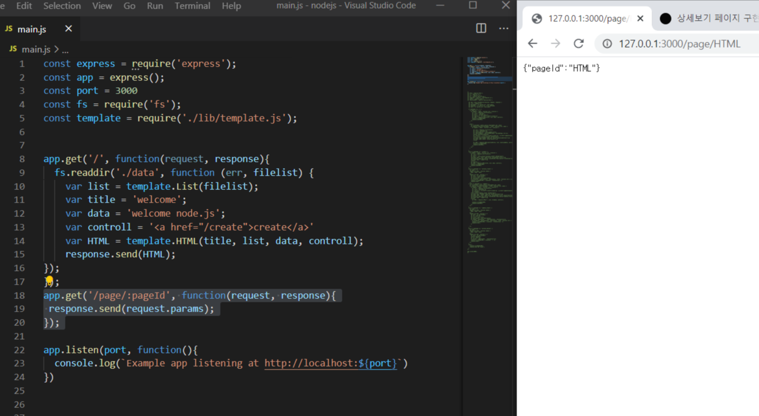
Task: Click line number 1 in the gutter
Action: coord(22,64)
